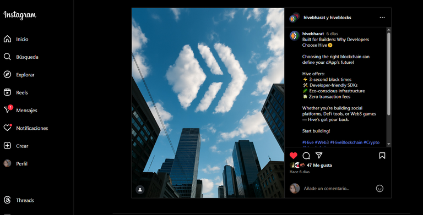Screen dimensions: 423x215
Task: Click the Búsqueda menu label
Action: pos(27,57)
